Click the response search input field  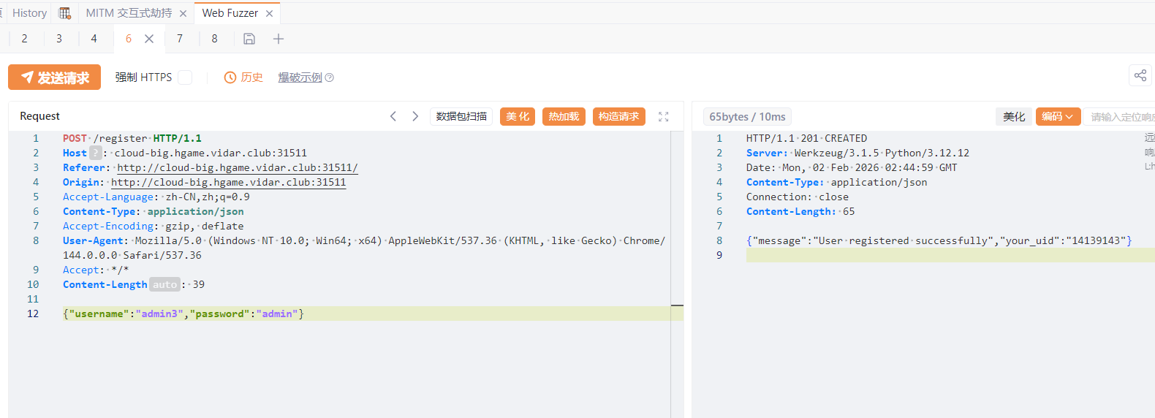click(1121, 117)
